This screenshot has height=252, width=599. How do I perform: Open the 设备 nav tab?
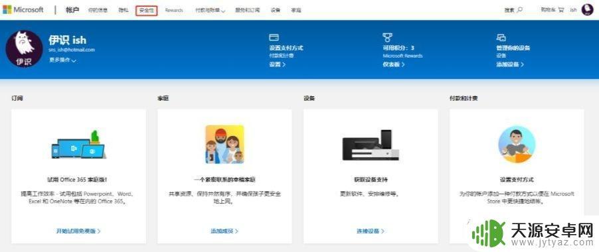click(x=276, y=11)
